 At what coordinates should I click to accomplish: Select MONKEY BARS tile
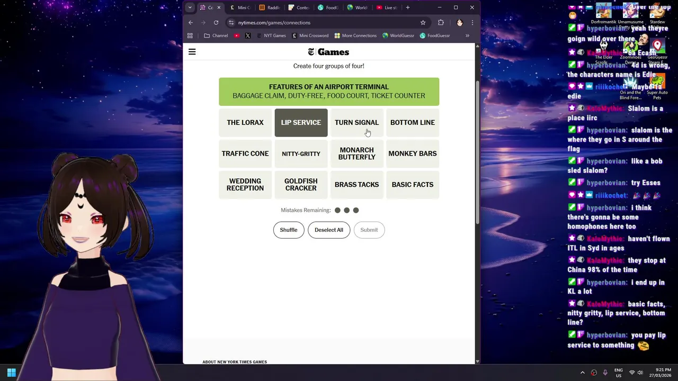pos(413,153)
